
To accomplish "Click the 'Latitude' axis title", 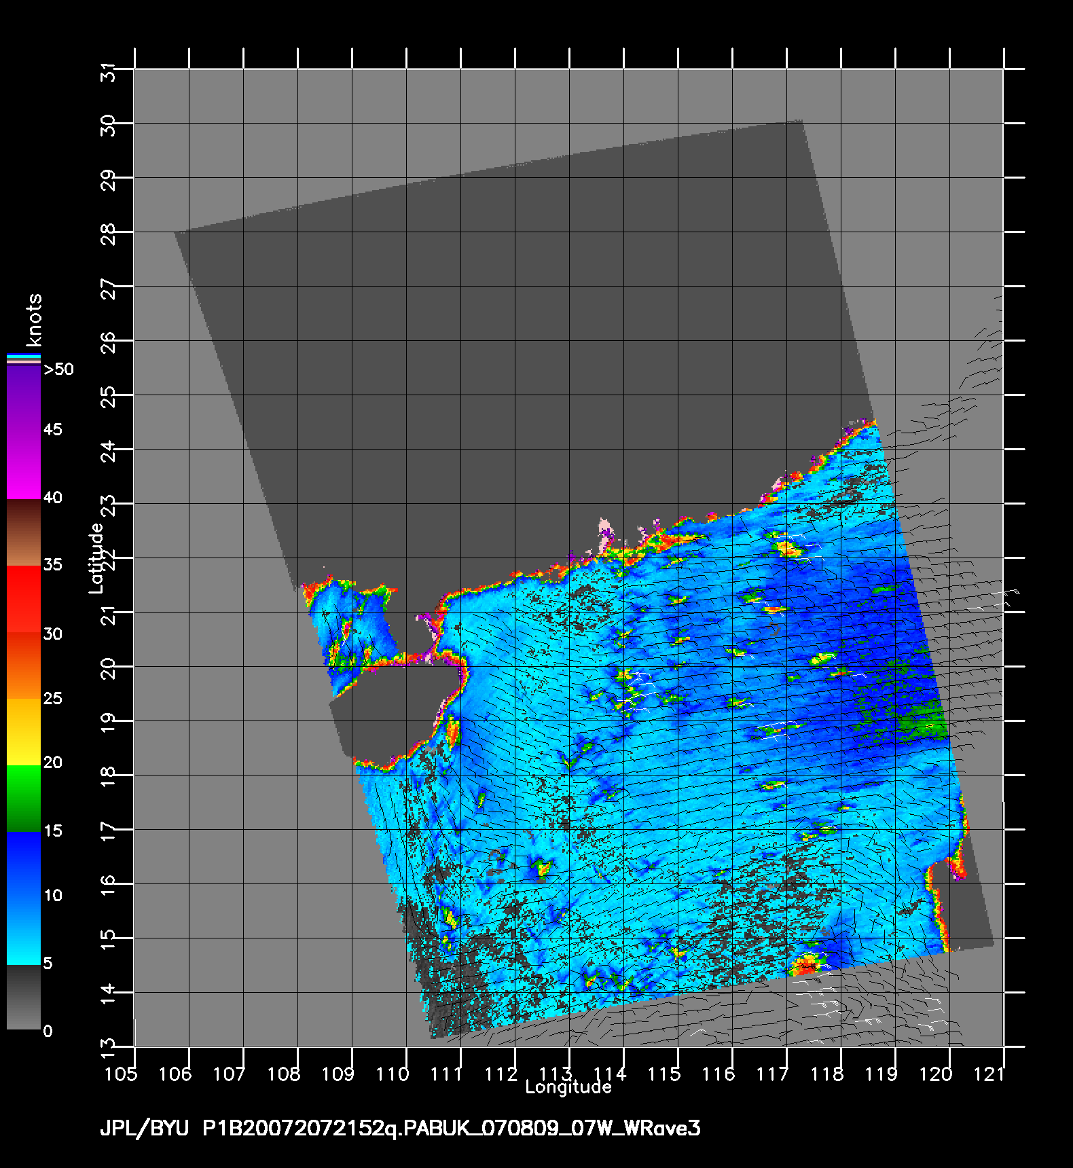I will (96, 558).
